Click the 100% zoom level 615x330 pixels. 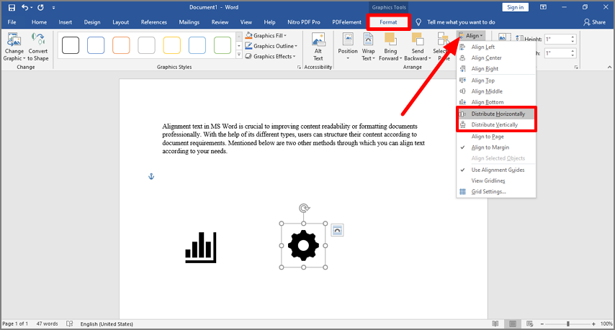click(606, 324)
